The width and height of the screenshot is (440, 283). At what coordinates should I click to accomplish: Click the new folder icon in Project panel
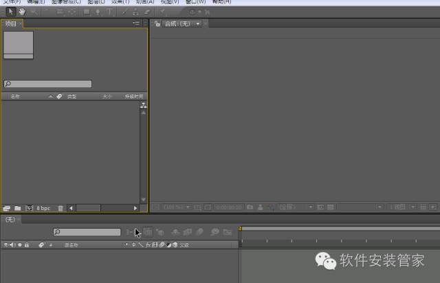pyautogui.click(x=17, y=207)
